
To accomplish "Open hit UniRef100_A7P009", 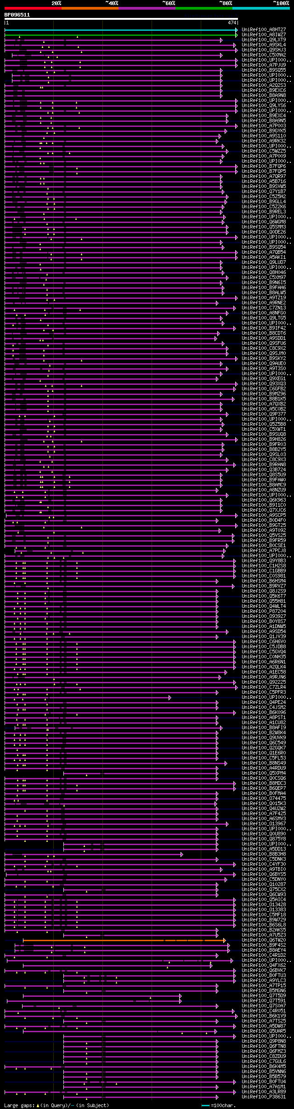I will pyautogui.click(x=264, y=156).
